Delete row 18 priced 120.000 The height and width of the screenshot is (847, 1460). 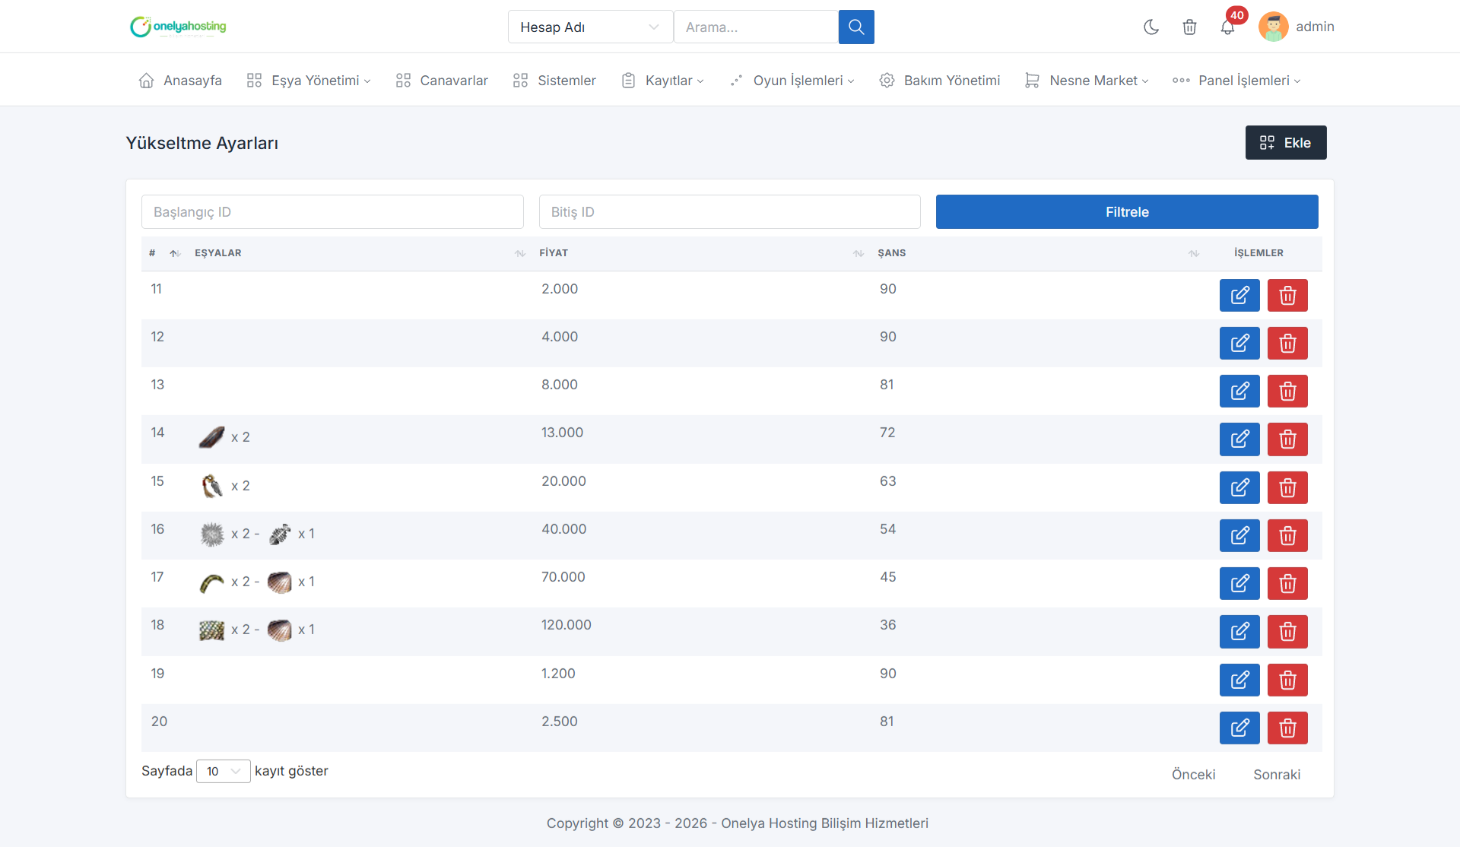1287,631
